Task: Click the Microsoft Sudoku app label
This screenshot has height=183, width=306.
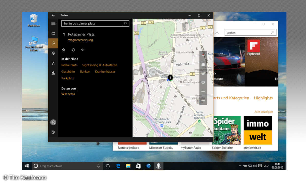Action: point(161,148)
